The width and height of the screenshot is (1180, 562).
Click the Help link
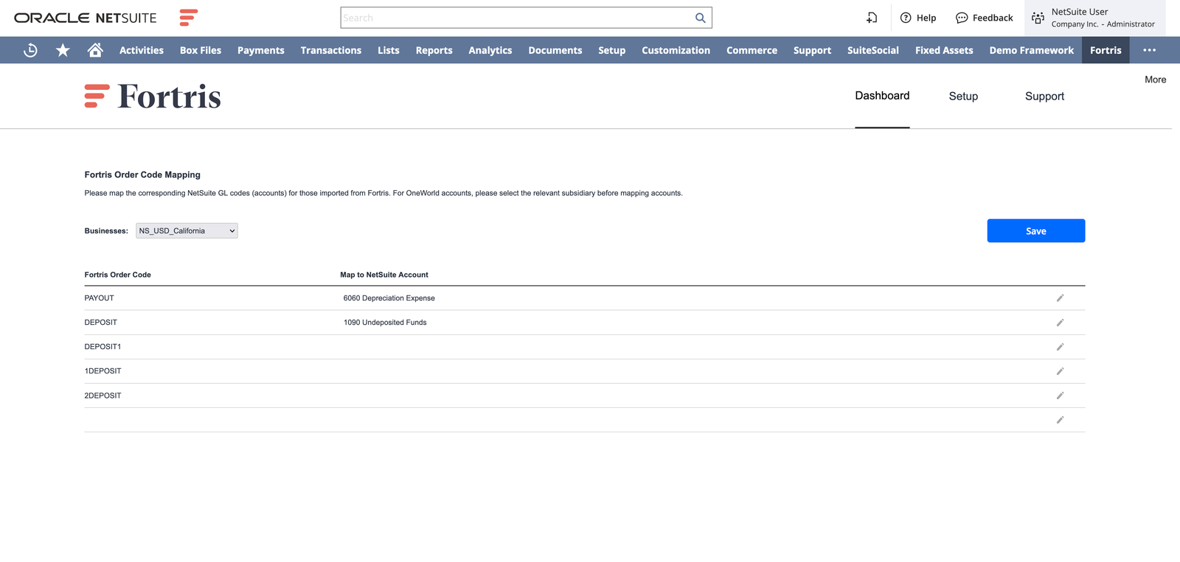pyautogui.click(x=926, y=18)
